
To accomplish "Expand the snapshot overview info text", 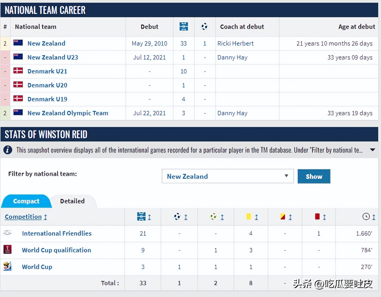I will pos(372,150).
